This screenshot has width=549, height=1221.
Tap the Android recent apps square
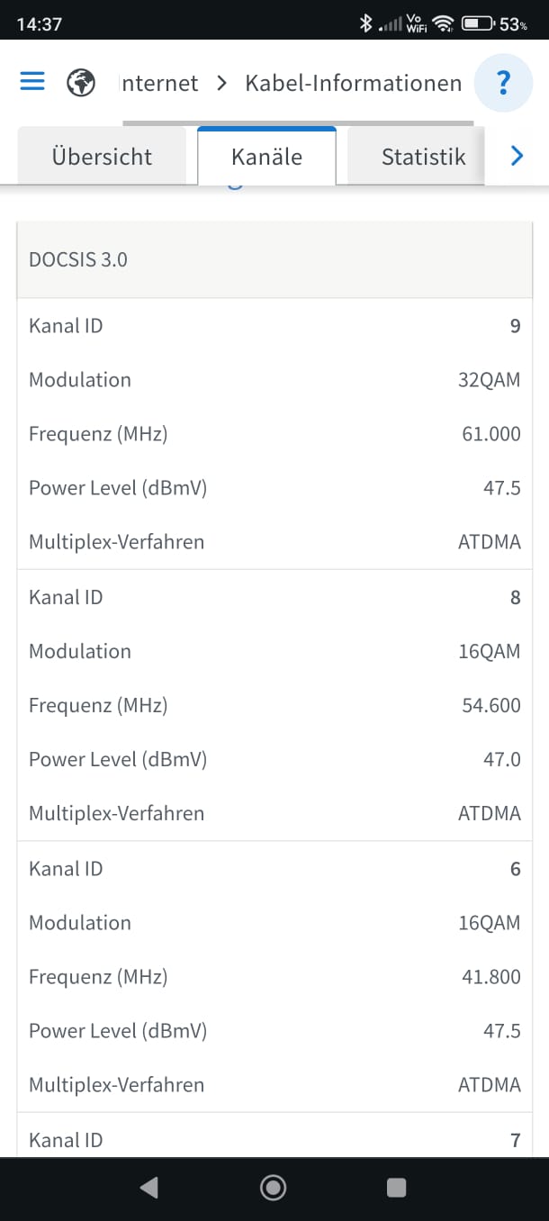396,1188
